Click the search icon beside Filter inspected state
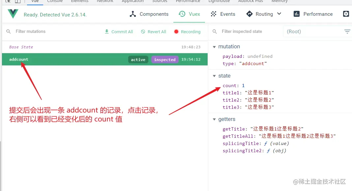 click(215, 32)
